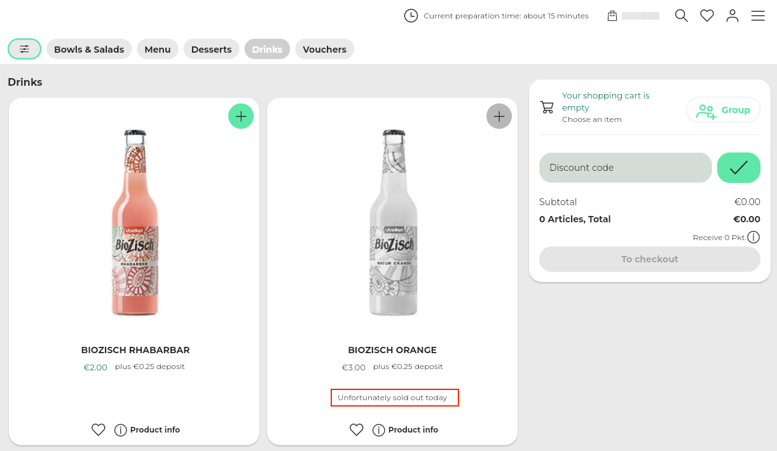777x451 pixels.
Task: Click the search magnifier icon
Action: pyautogui.click(x=681, y=16)
